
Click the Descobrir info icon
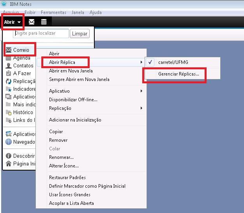pos(9,156)
